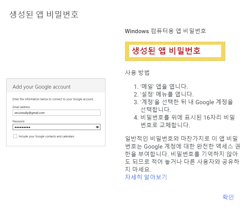The height and width of the screenshot is (208, 250).
Task: Click the warning paragraph starting '일반적인 비밀번호와'
Action: click(x=182, y=154)
